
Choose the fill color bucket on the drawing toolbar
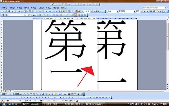(x=56, y=94)
